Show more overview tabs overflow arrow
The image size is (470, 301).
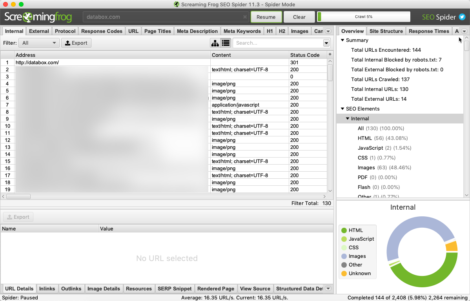(x=464, y=31)
